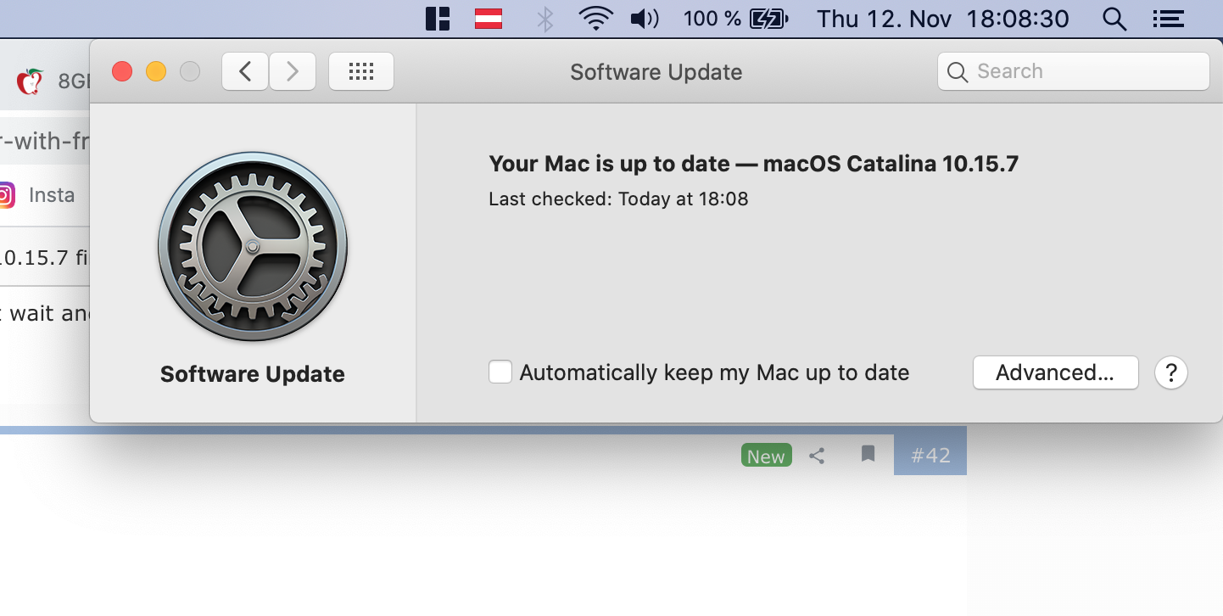Show all preferences via the grid button
The image size is (1223, 616).
(x=361, y=71)
